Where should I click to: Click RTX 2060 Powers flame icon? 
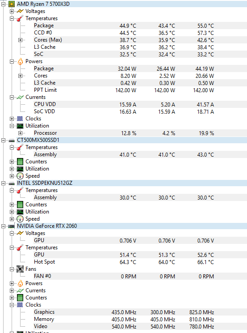20,283
